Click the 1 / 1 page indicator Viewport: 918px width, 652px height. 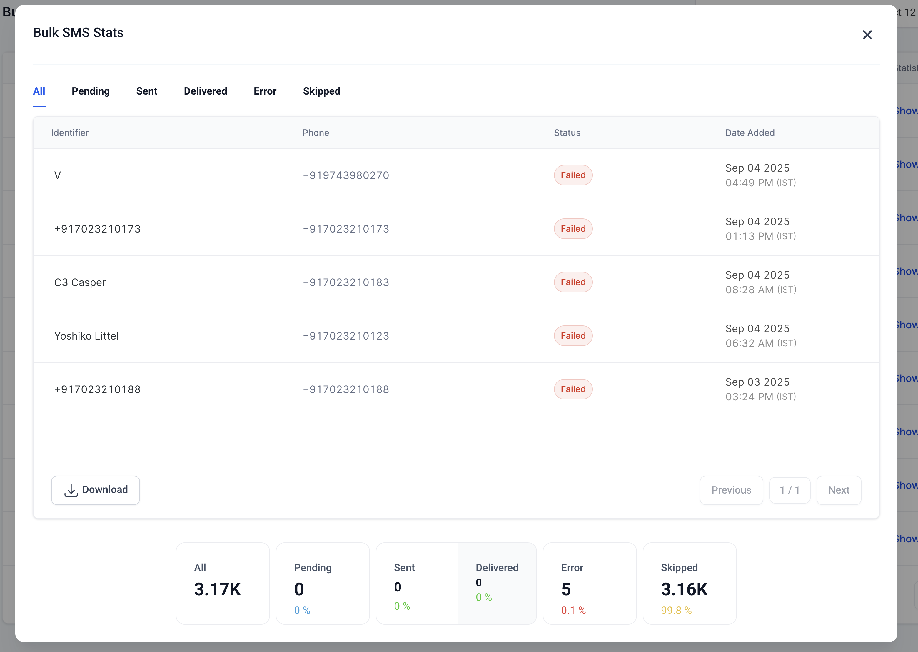tap(789, 490)
